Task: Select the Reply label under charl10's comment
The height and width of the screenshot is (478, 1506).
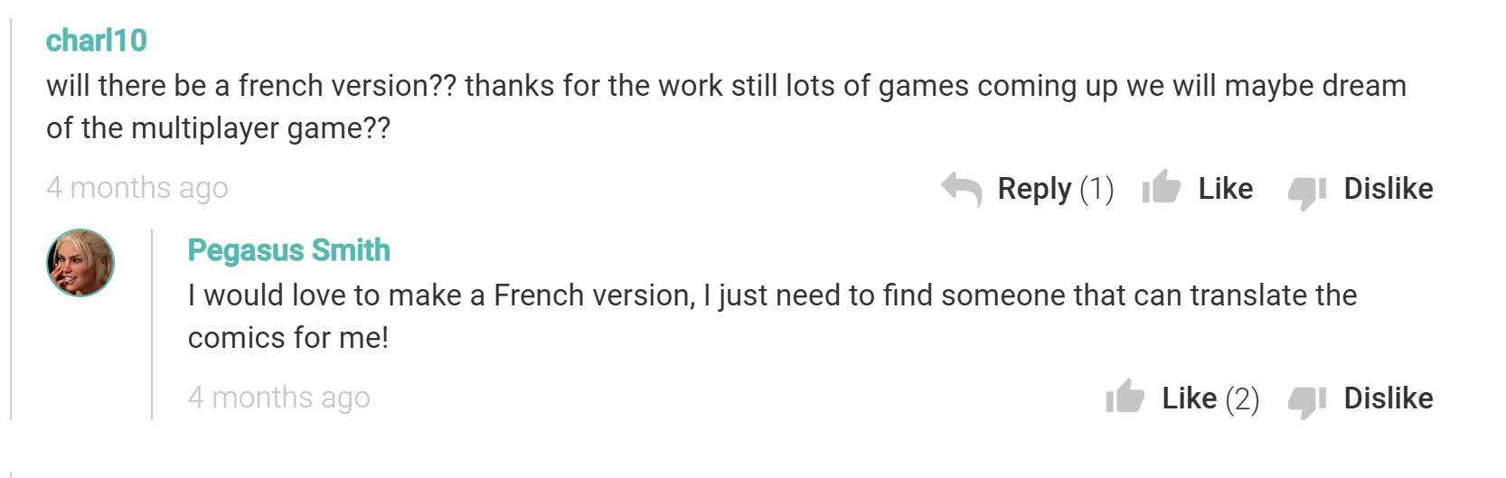Action: tap(1034, 189)
